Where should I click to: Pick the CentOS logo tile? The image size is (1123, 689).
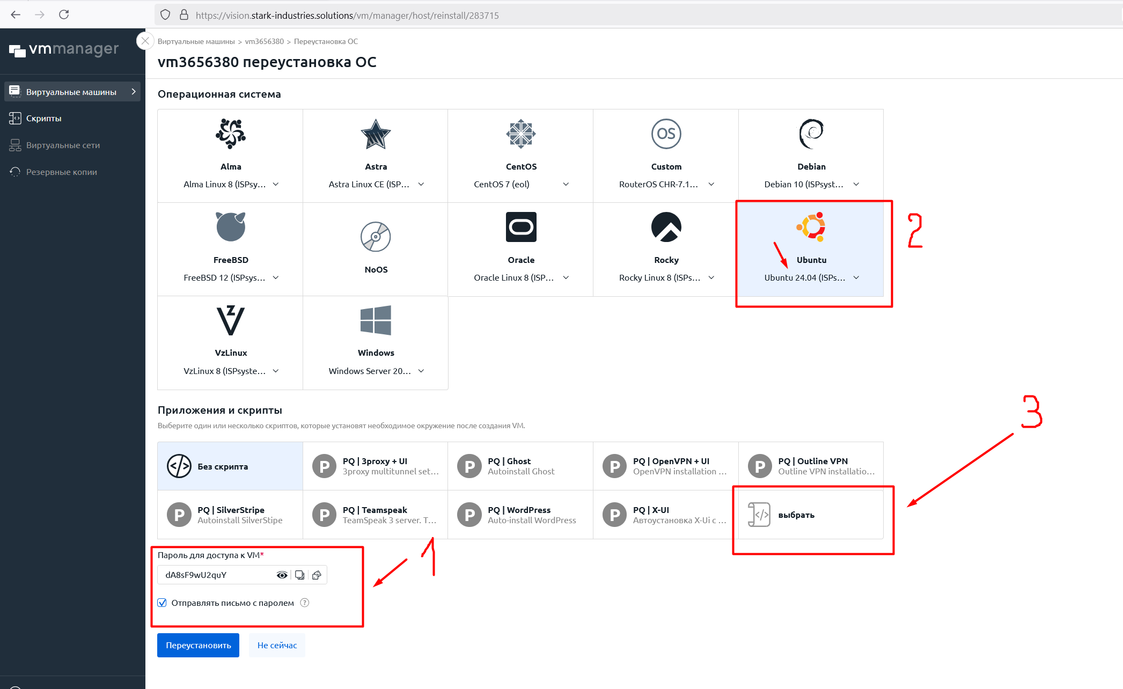521,134
